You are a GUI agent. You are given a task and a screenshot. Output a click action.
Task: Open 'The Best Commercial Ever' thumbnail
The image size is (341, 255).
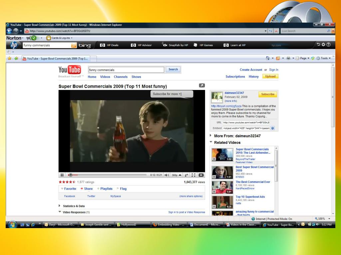222,187
